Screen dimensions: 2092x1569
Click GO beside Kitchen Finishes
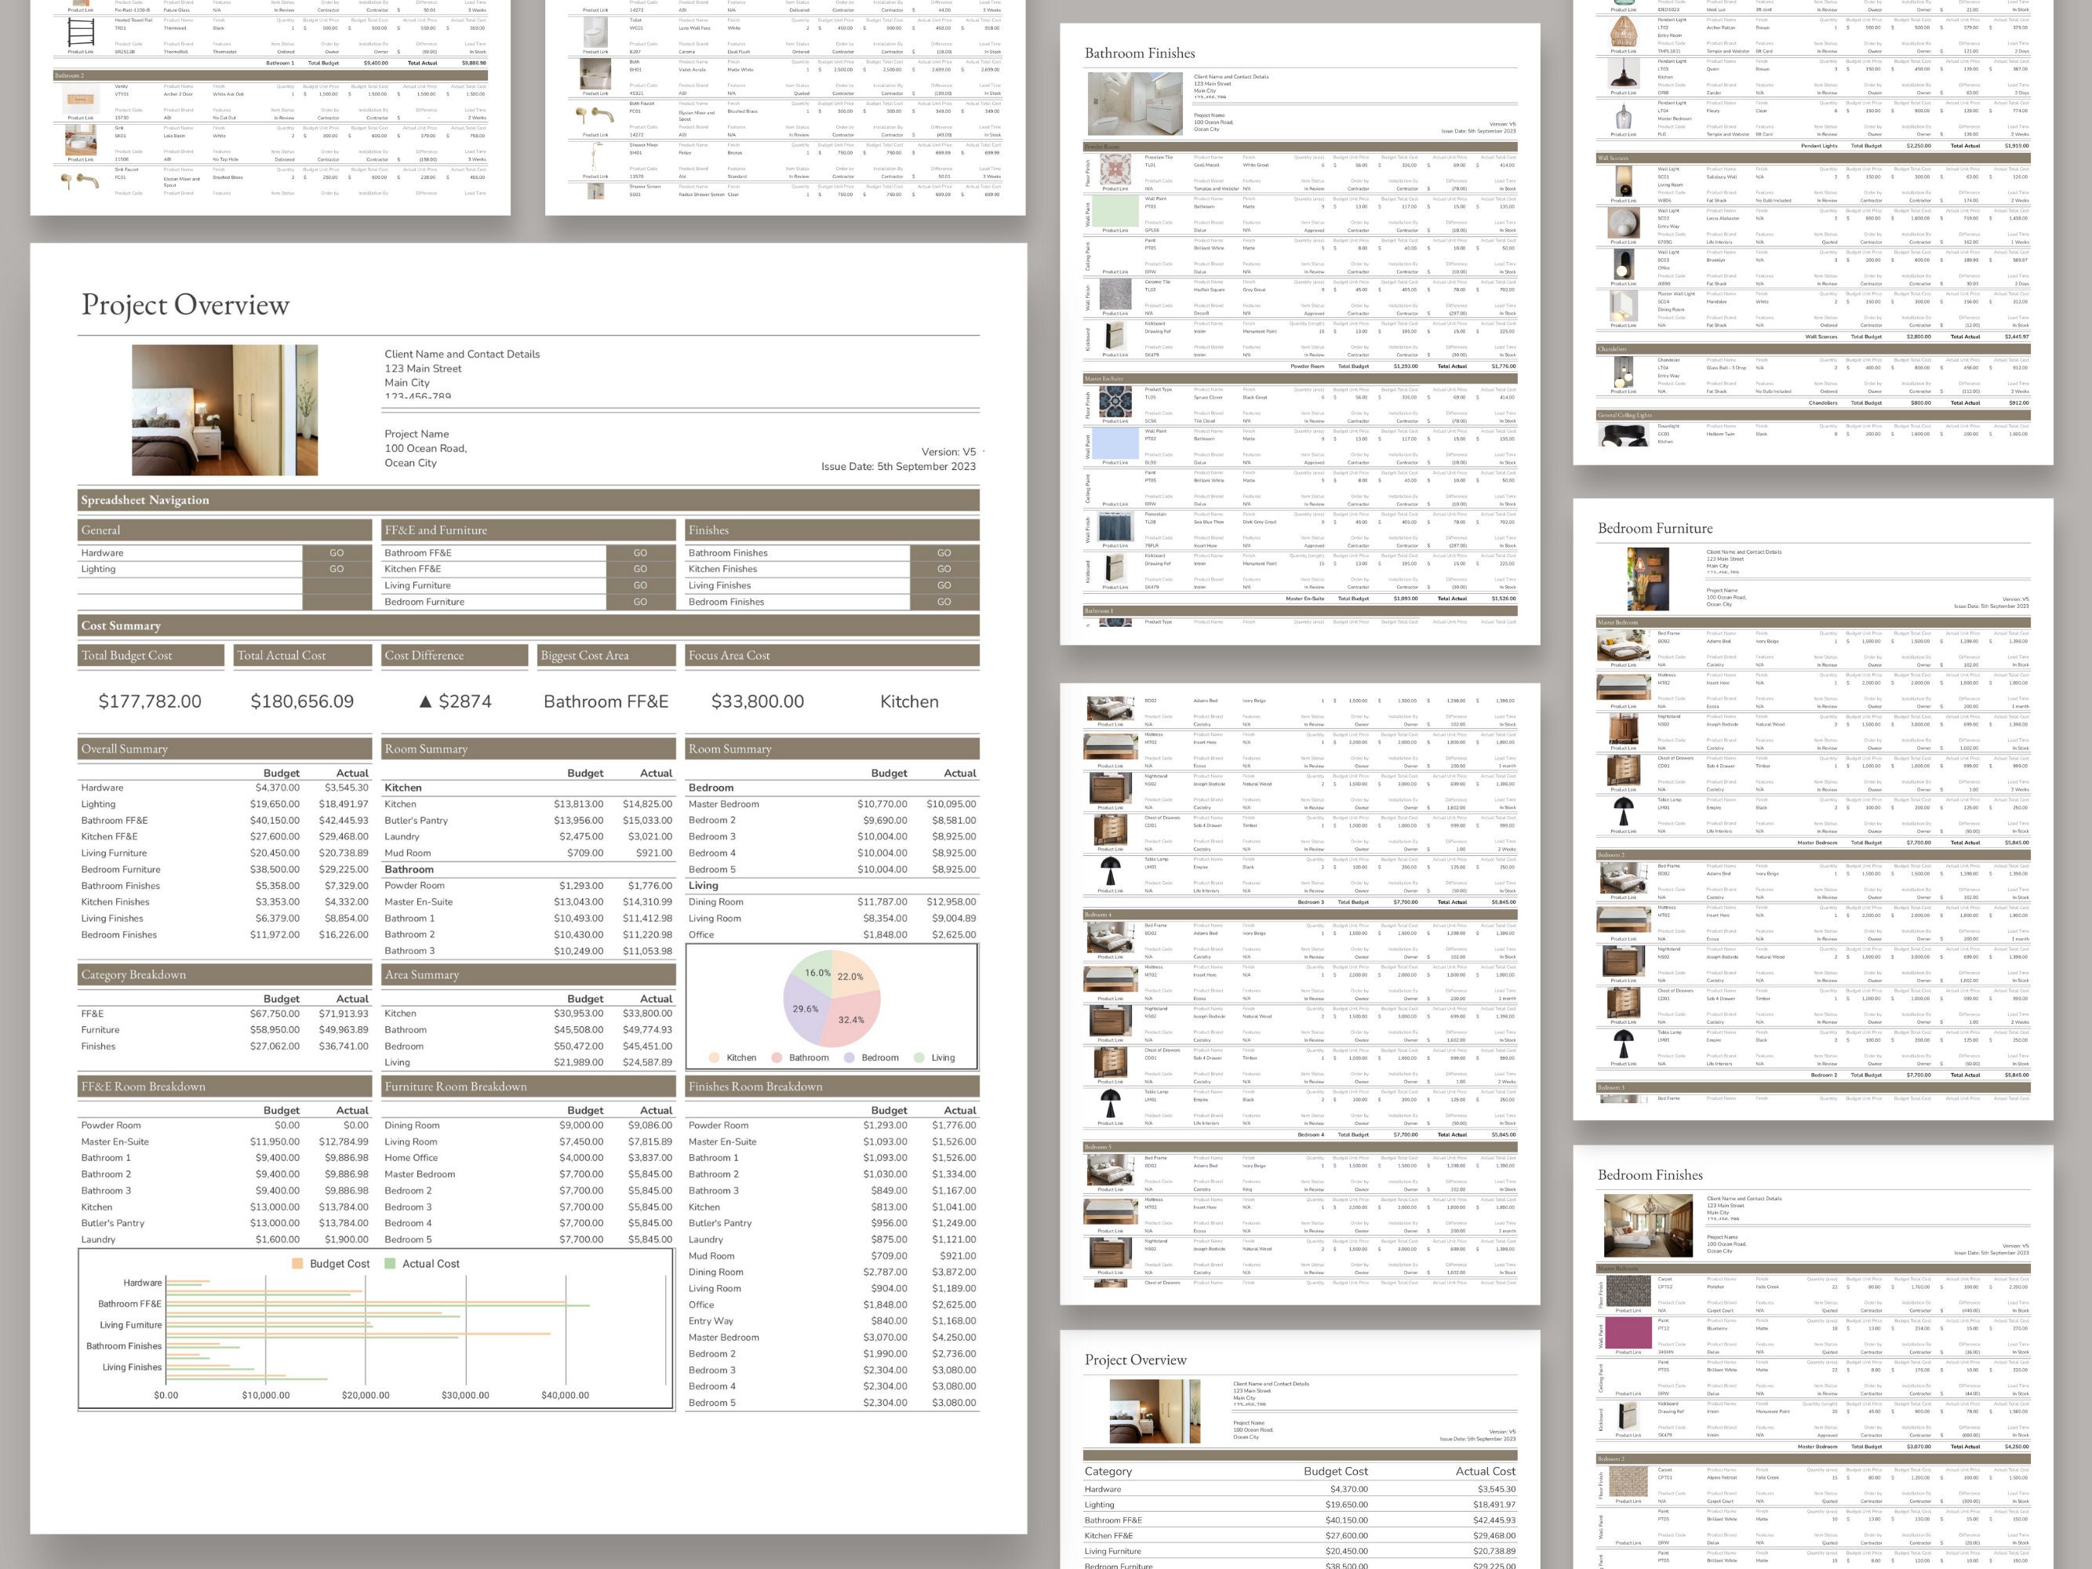pyautogui.click(x=944, y=569)
